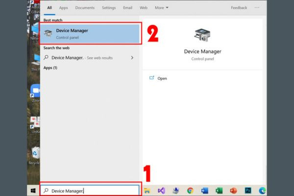Switch to the Email tab
The width and height of the screenshot is (294, 196).
tap(127, 8)
